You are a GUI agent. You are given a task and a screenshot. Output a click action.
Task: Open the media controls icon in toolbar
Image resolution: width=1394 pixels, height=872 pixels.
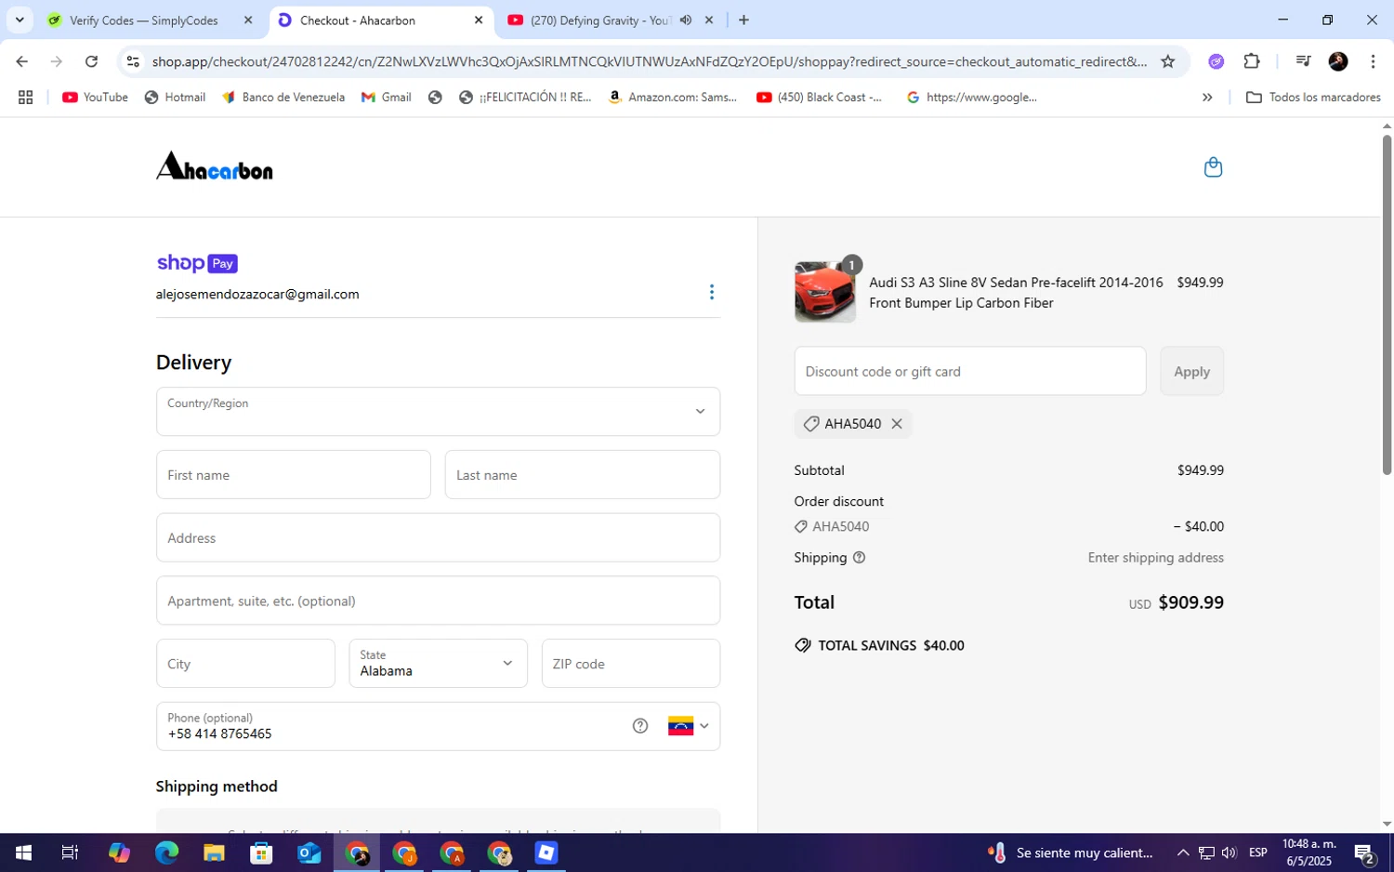pos(1303,61)
